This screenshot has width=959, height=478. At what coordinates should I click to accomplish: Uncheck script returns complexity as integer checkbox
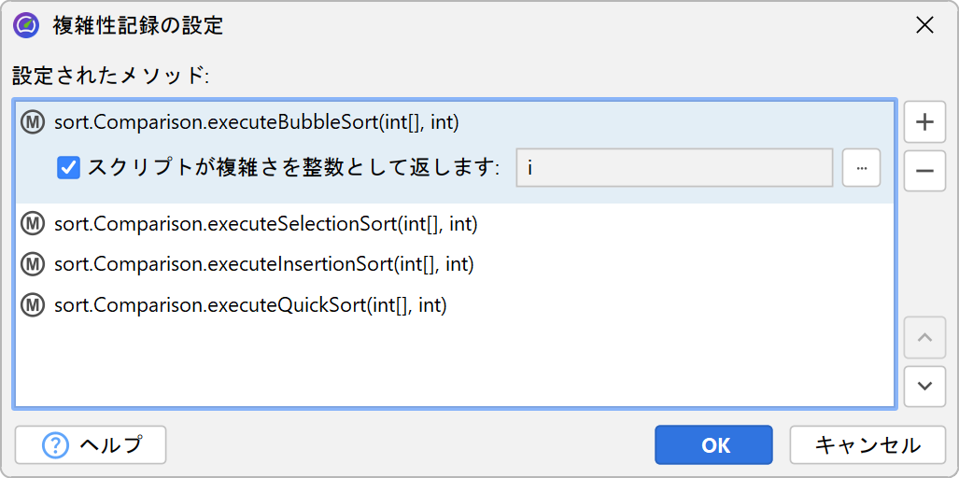pos(69,168)
